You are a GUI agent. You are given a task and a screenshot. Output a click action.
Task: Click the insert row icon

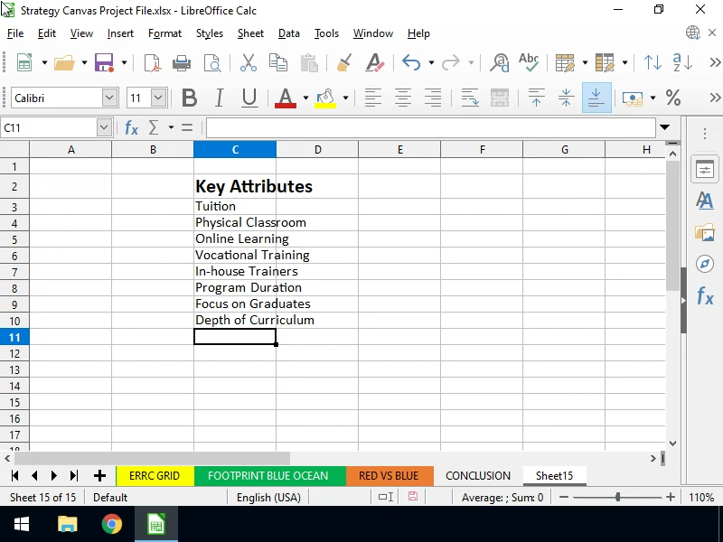pos(565,62)
